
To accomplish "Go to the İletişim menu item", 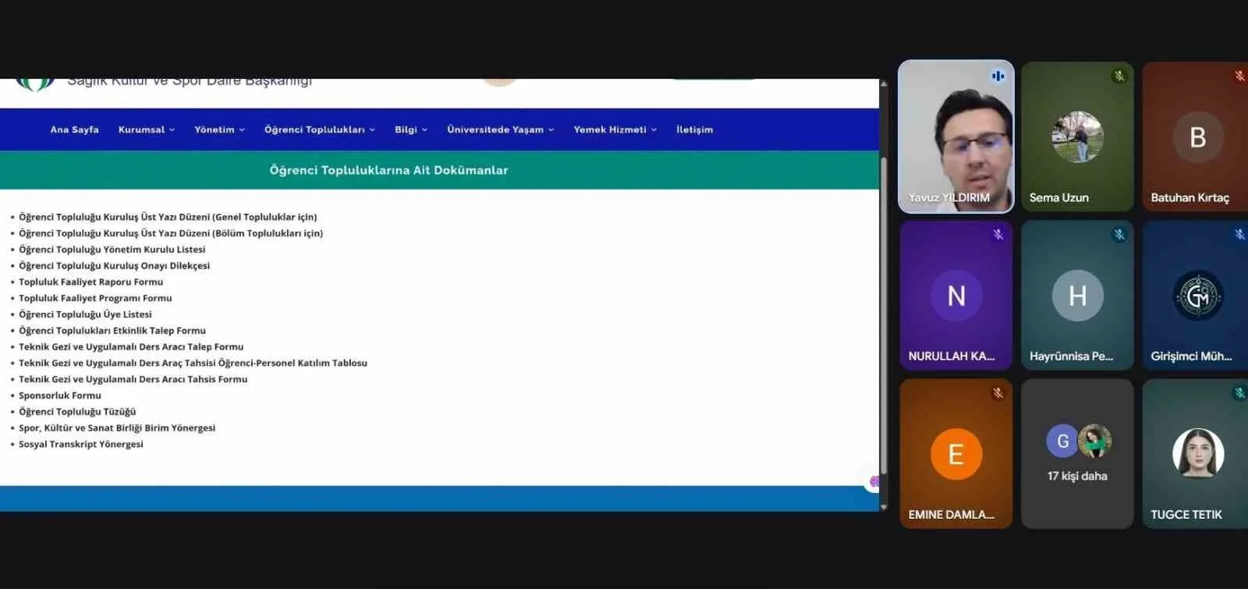I will coord(694,130).
